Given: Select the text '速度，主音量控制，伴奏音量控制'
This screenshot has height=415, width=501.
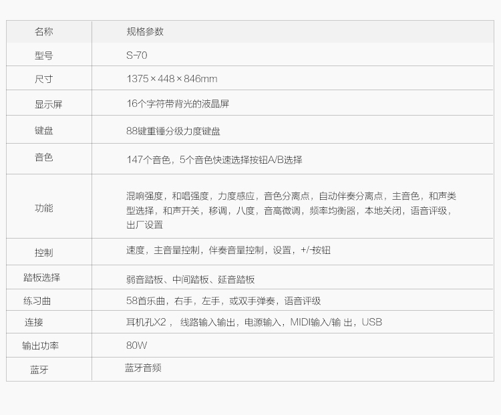Looking at the screenshot, I should (195, 250).
